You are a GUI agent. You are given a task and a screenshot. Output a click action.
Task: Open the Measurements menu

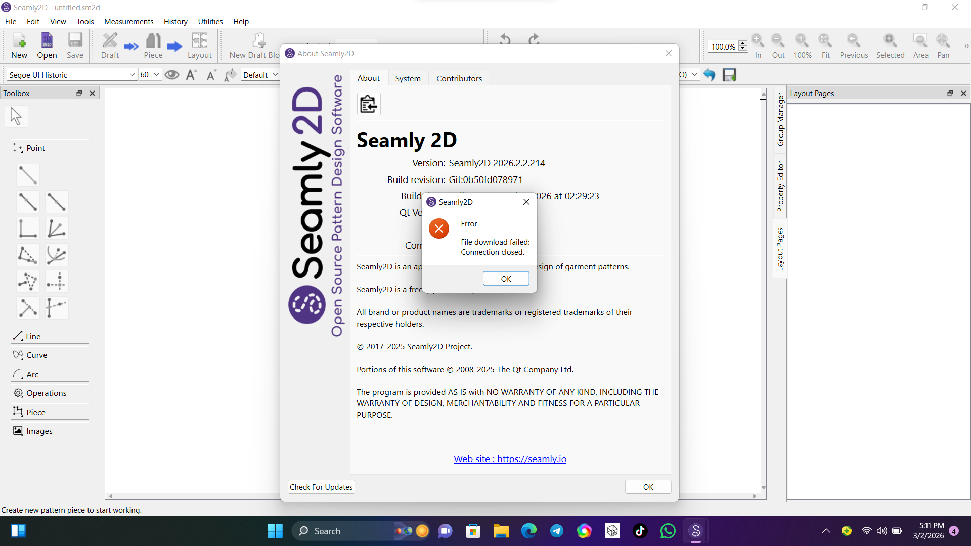128,21
